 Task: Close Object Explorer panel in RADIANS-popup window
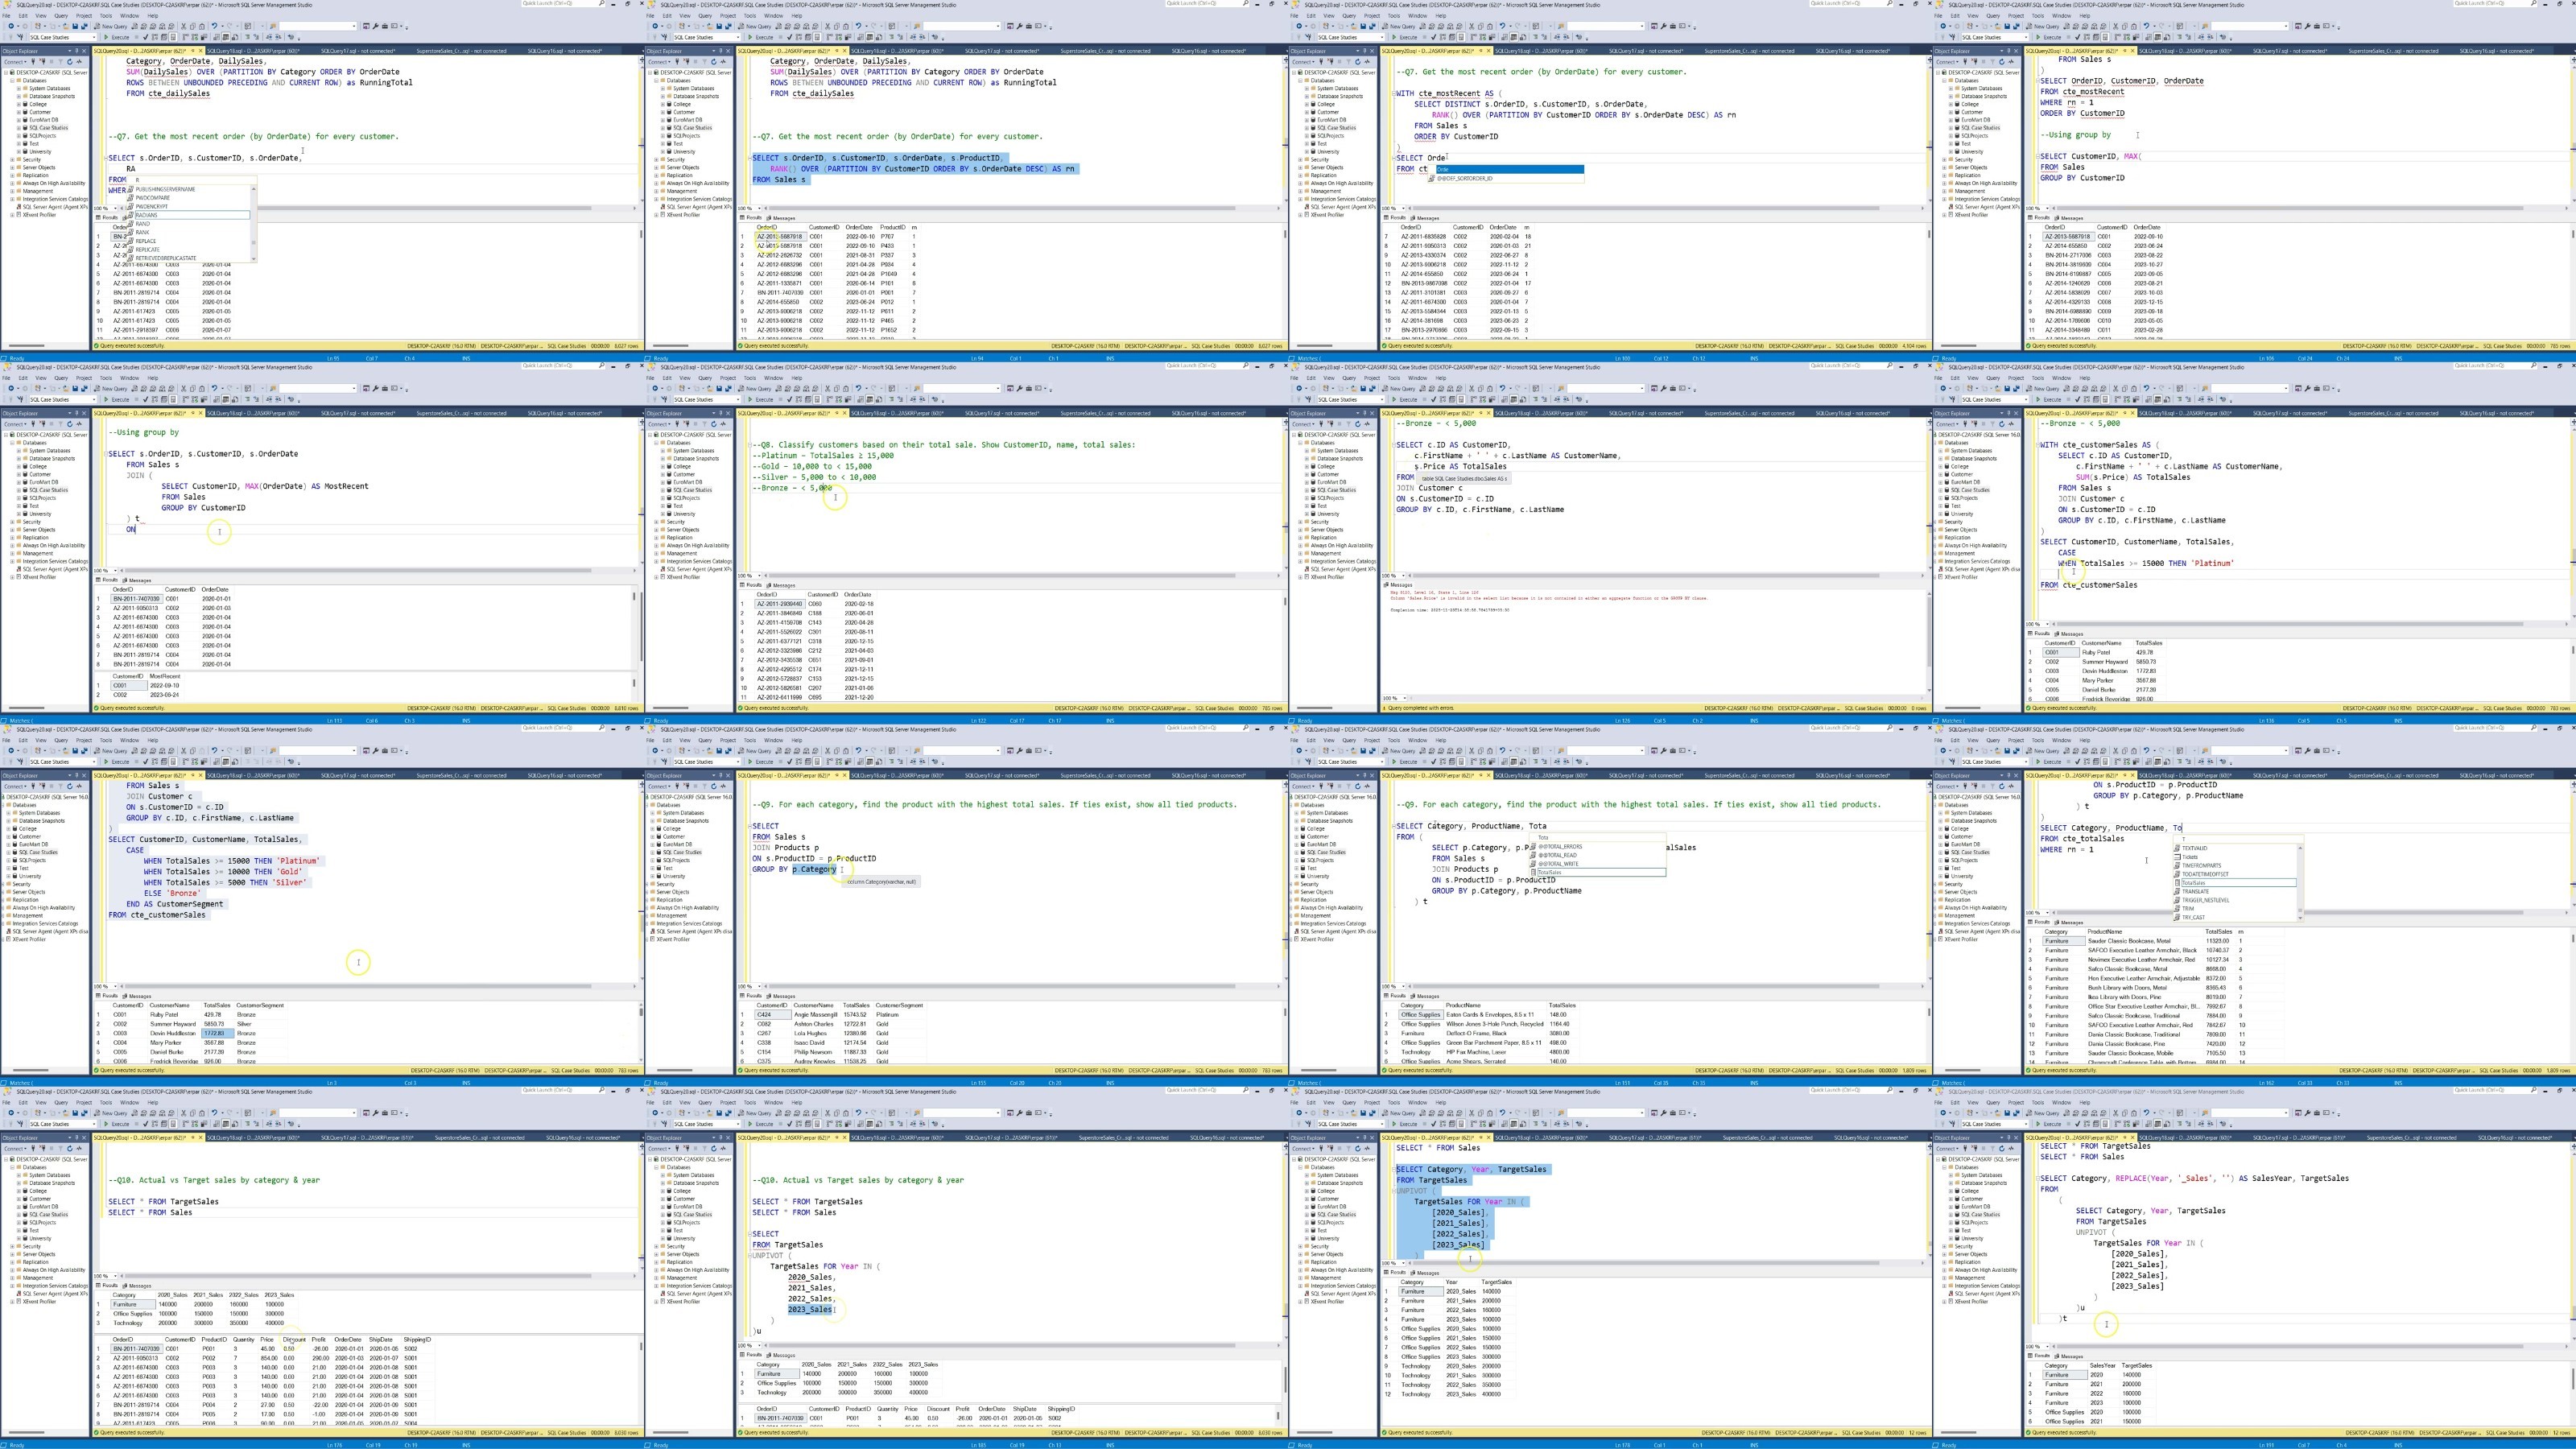coord(85,51)
